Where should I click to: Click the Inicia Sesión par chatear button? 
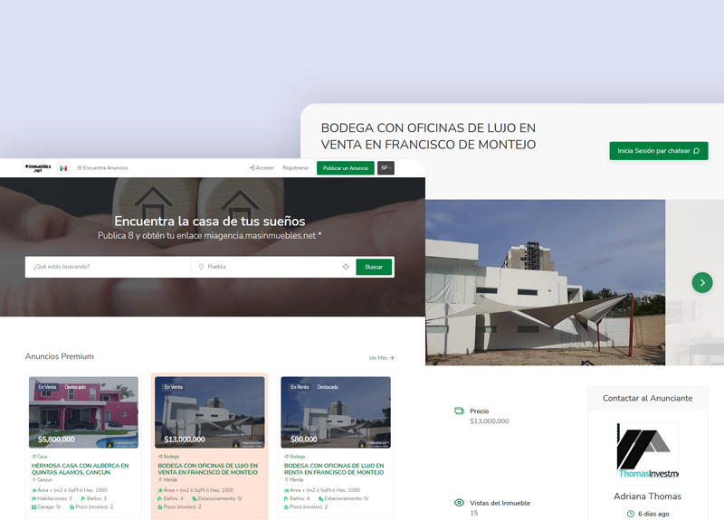pyautogui.click(x=658, y=151)
